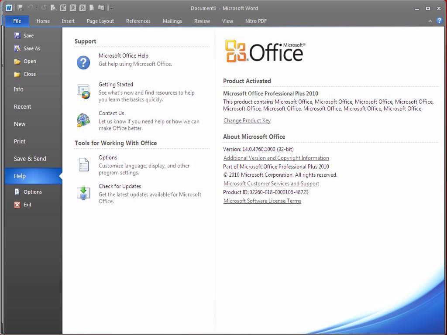Screen dimensions: 447x335
Task: Click the Redo icon in Quick Access Toolbar
Action: pos(44,8)
